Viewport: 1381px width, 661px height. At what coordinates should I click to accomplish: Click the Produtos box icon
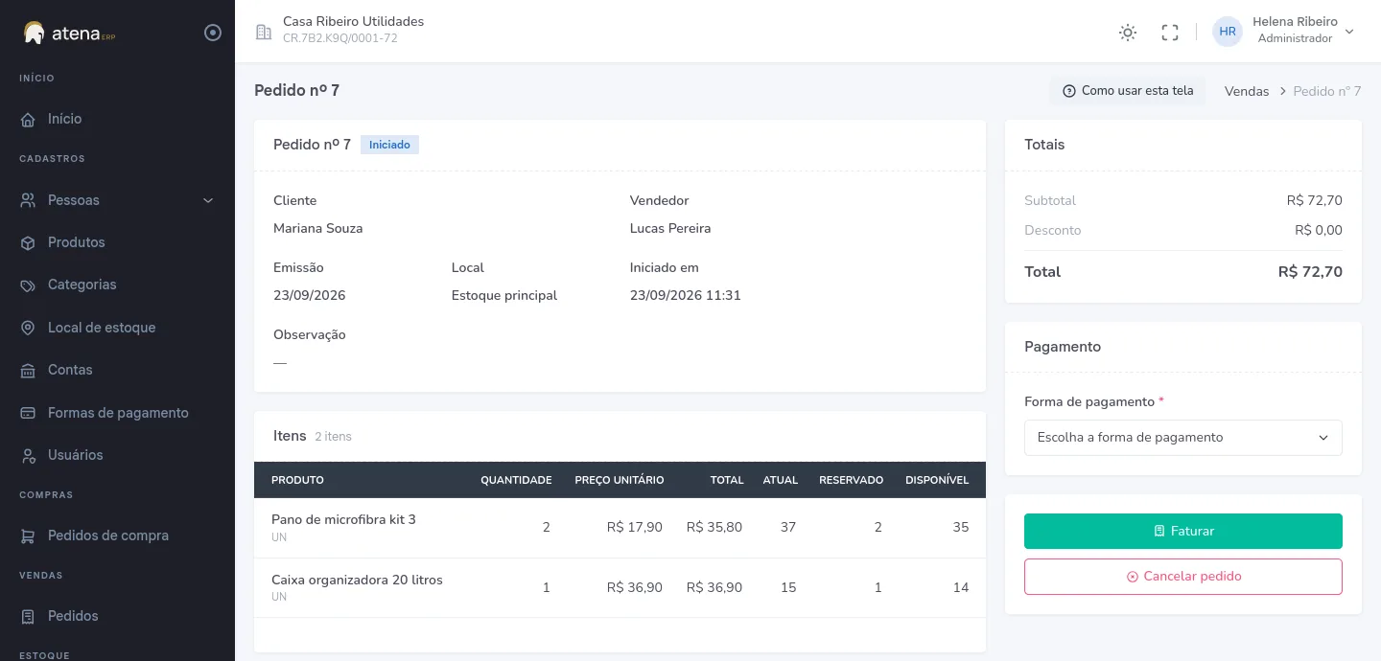[29, 242]
